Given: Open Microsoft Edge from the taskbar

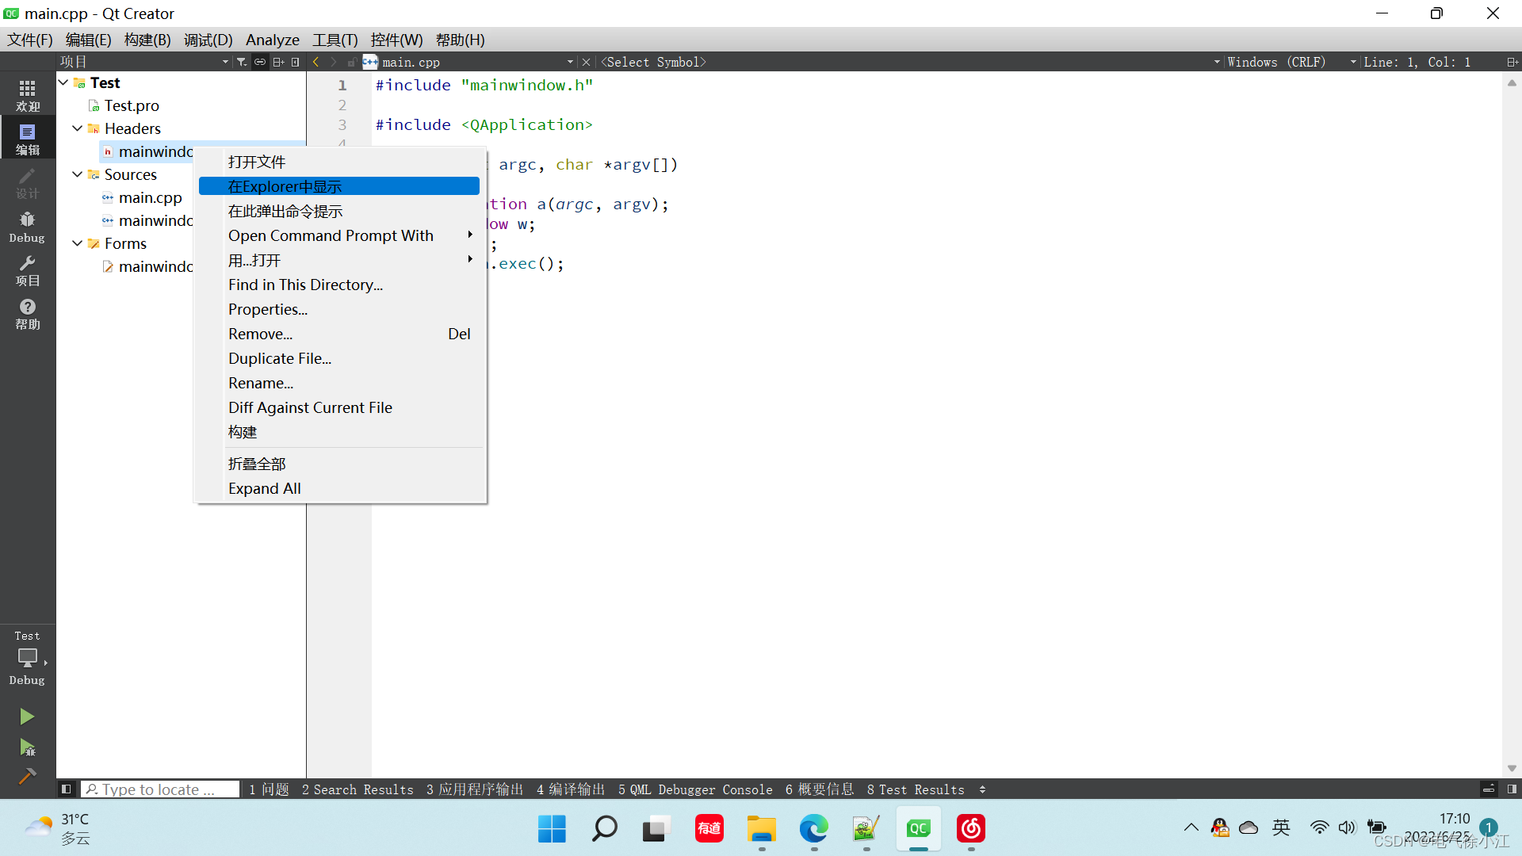Looking at the screenshot, I should [x=813, y=829].
